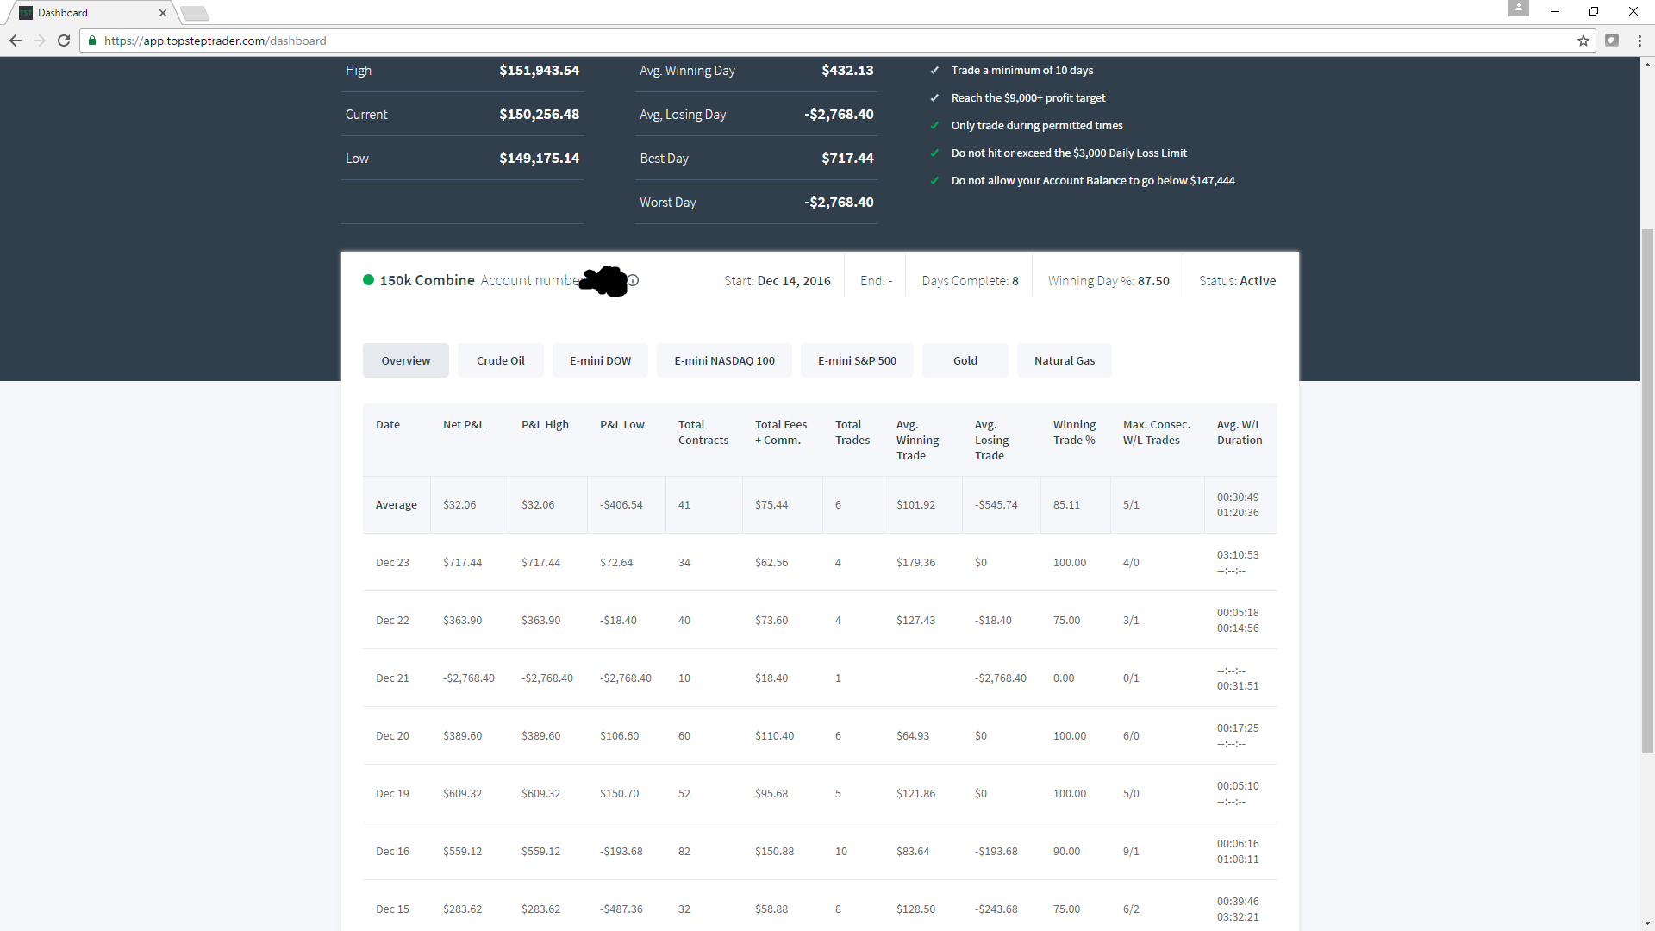Open the E-mini DOW tab
This screenshot has height=931, width=1655.
[601, 360]
